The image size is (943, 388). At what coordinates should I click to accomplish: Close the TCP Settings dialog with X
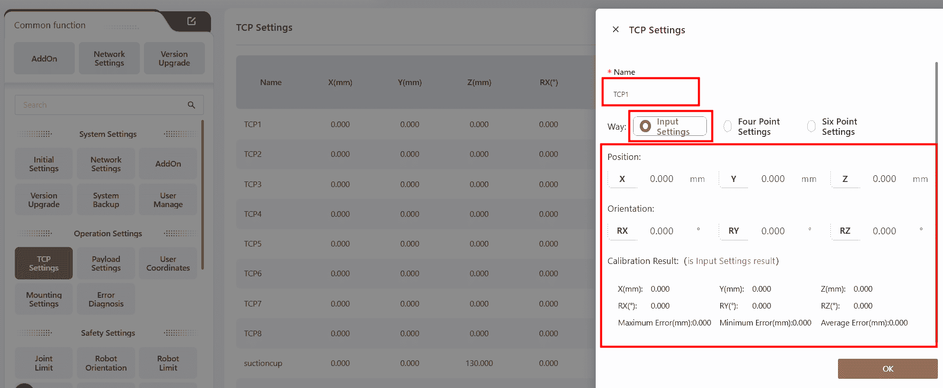point(616,30)
